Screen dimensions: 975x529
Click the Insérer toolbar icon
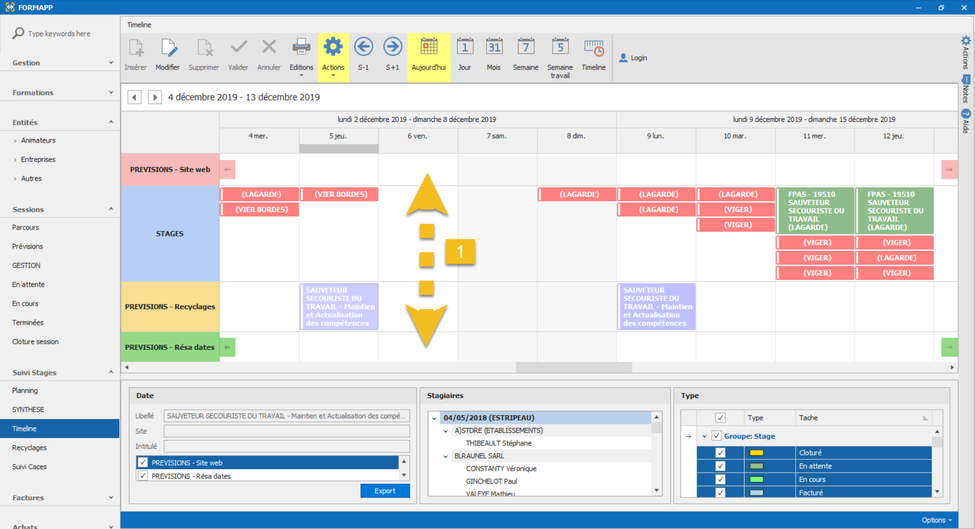136,48
